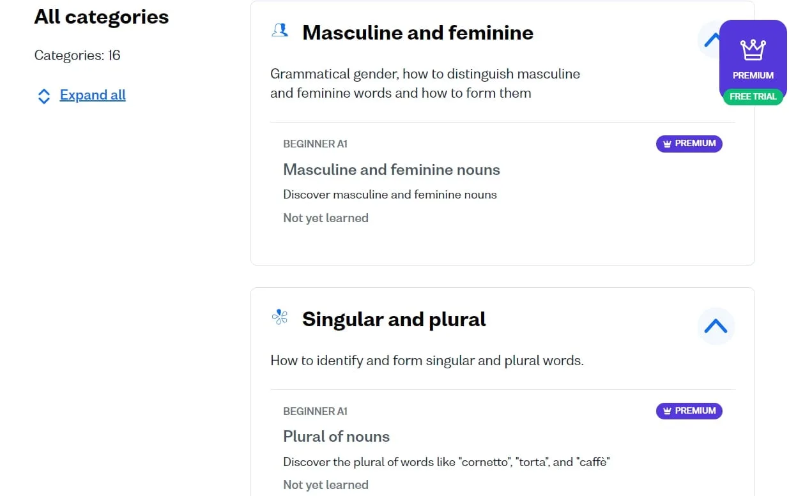This screenshot has height=496, width=789.
Task: Click the Categories: 16 count text
Action: pyautogui.click(x=77, y=56)
